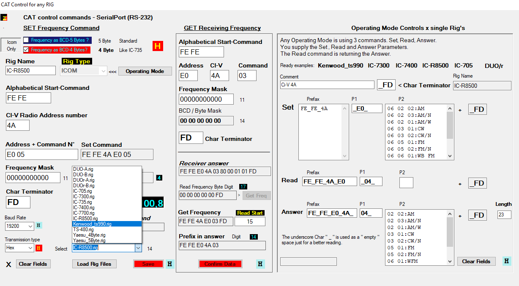Open the Rig Type ICOM dropdown
The height and width of the screenshot is (286, 519).
(x=104, y=71)
